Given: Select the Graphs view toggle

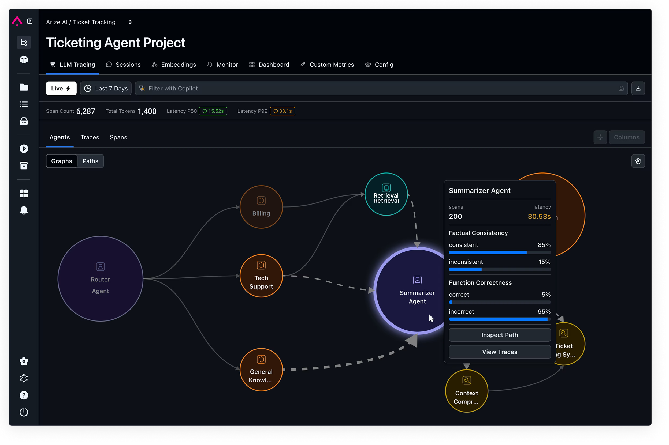Looking at the screenshot, I should (62, 161).
